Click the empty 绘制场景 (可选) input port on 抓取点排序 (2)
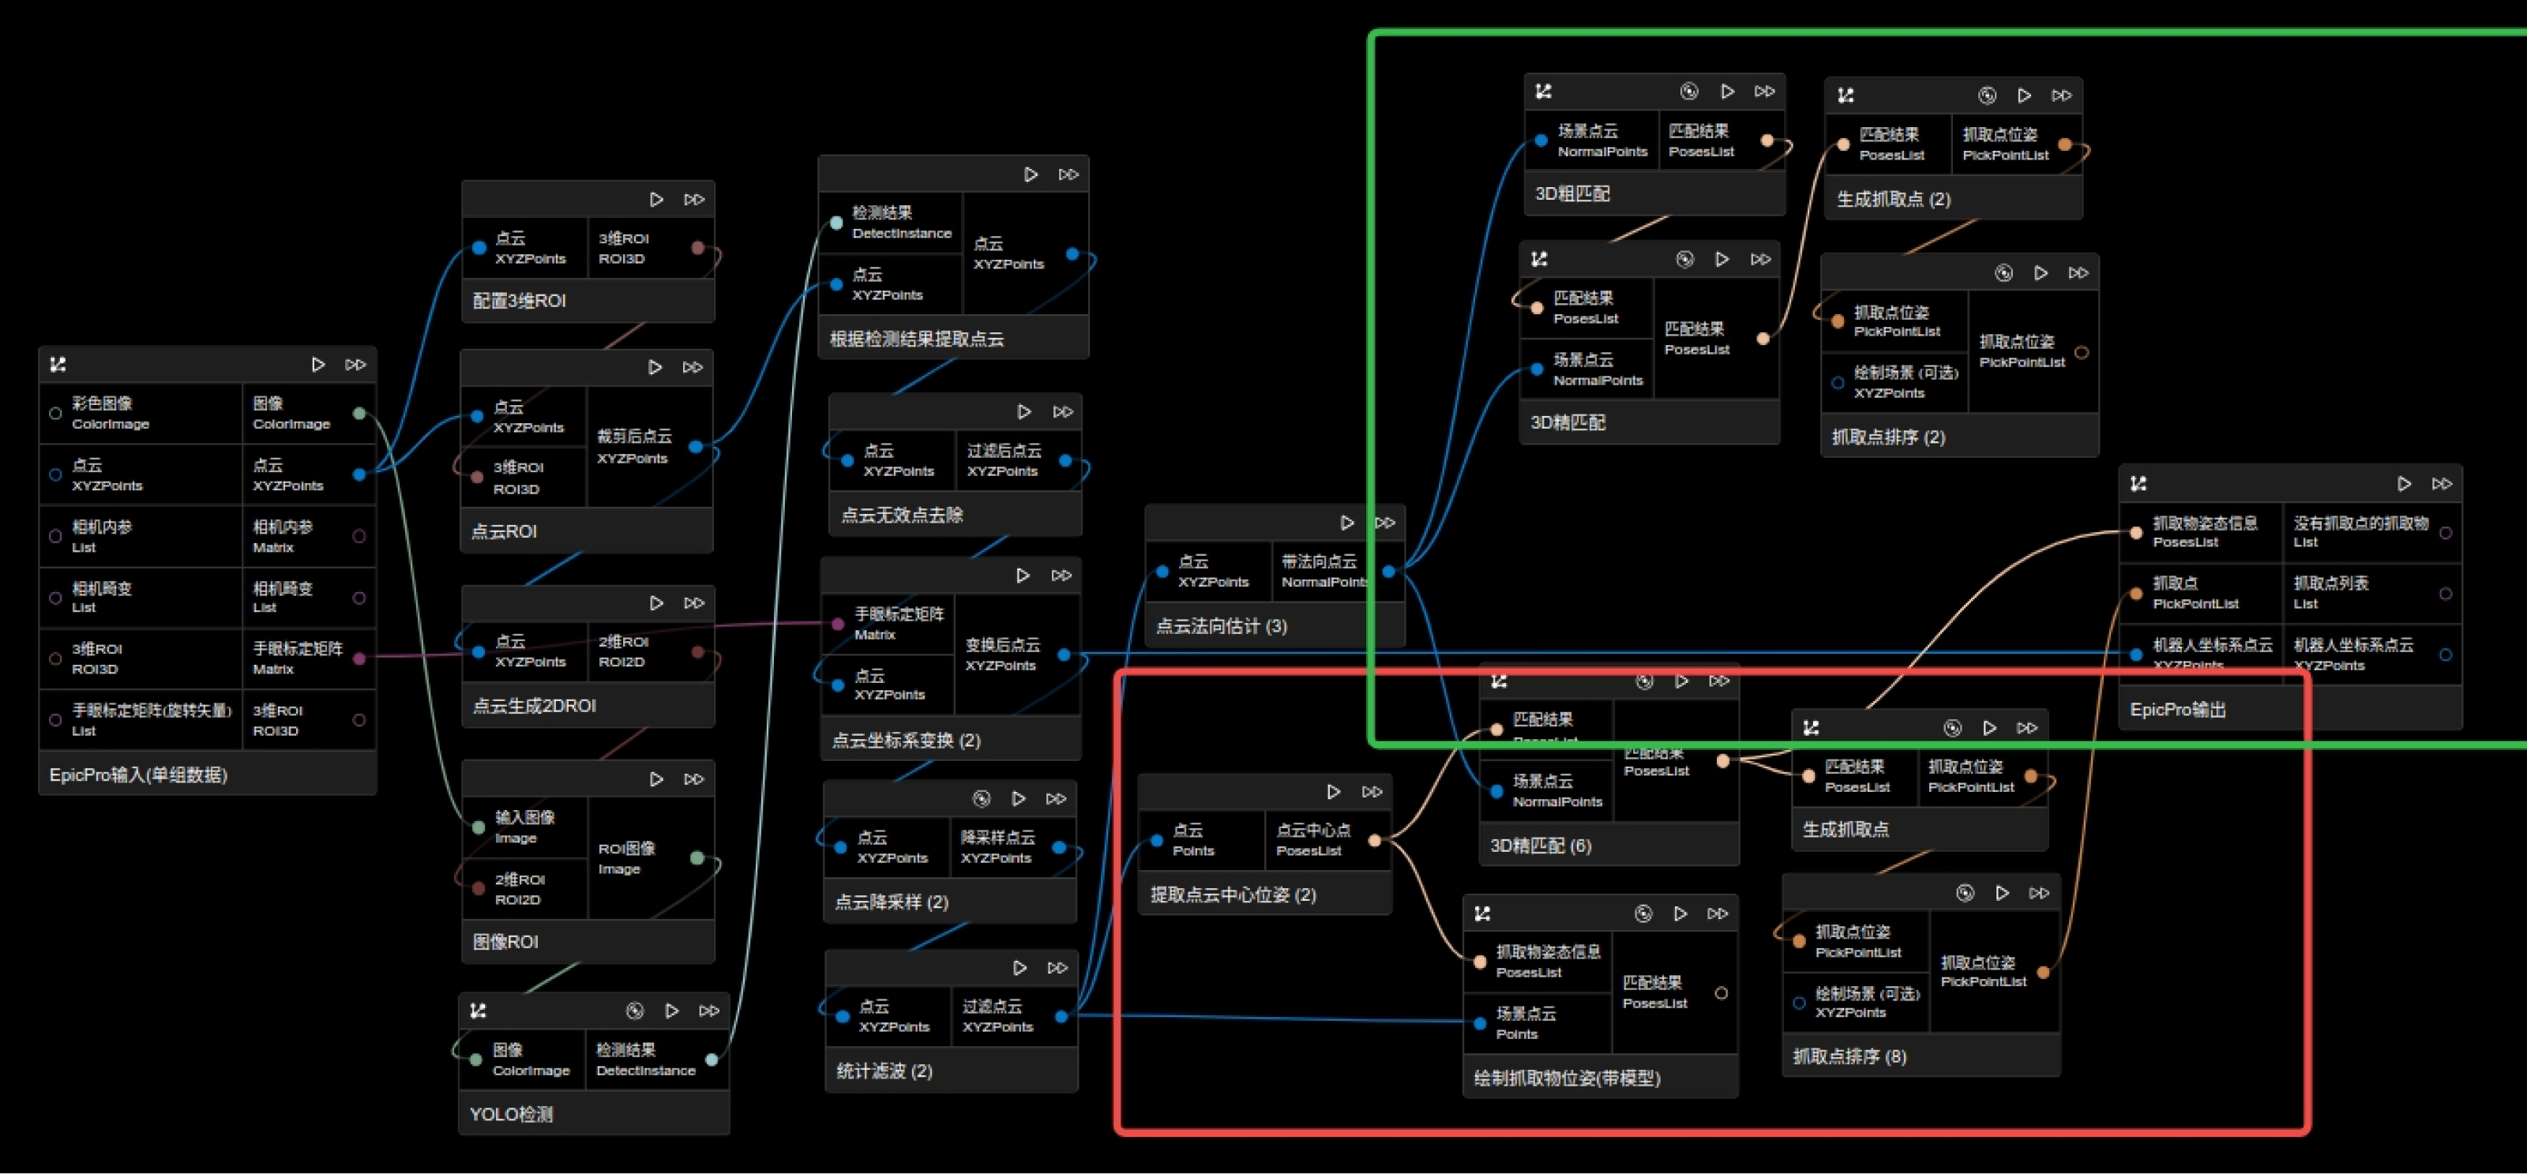This screenshot has width=2527, height=1174. click(1838, 382)
